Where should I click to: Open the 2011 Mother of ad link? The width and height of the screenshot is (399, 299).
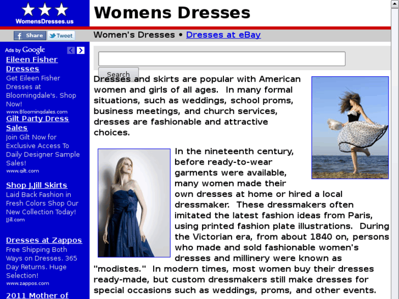point(37,295)
